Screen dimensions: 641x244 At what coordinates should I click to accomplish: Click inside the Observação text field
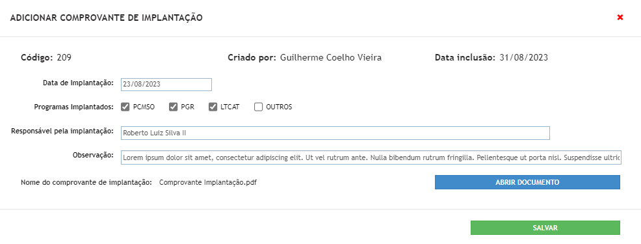(371, 157)
